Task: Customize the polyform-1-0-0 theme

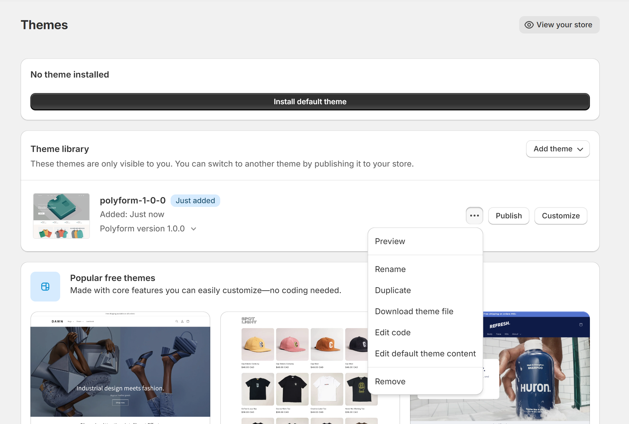Action: (x=560, y=216)
